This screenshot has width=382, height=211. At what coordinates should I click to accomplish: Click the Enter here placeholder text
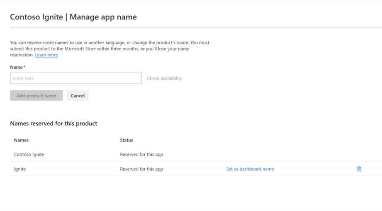tap(24, 78)
